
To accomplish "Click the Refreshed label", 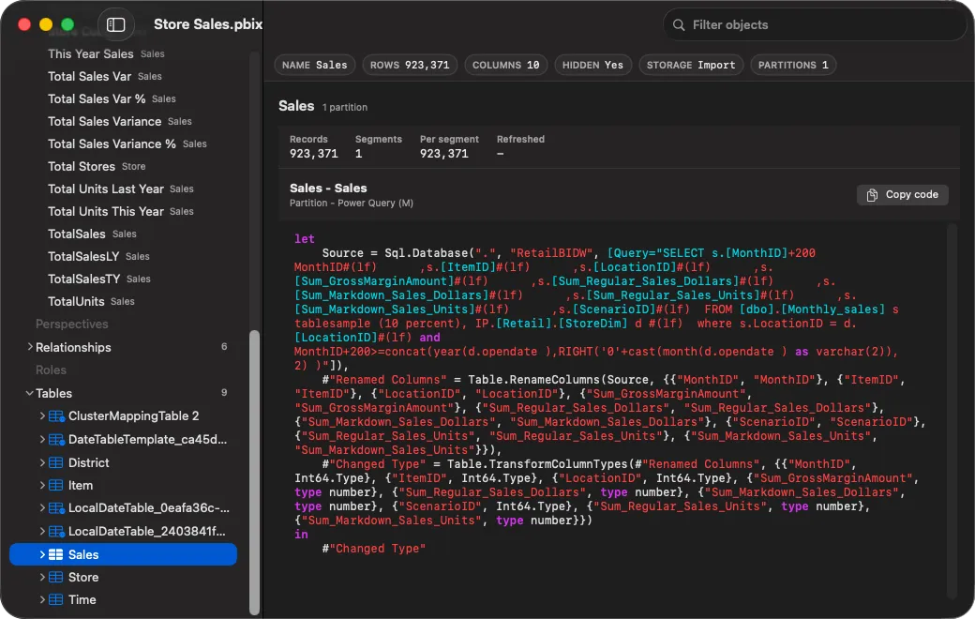I will (520, 140).
